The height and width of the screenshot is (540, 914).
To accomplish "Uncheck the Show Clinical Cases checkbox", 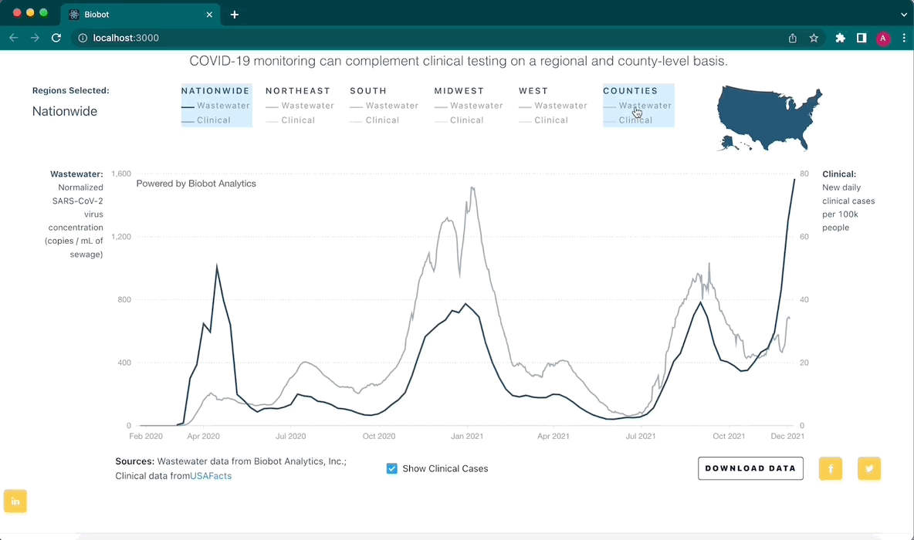I will [x=392, y=468].
